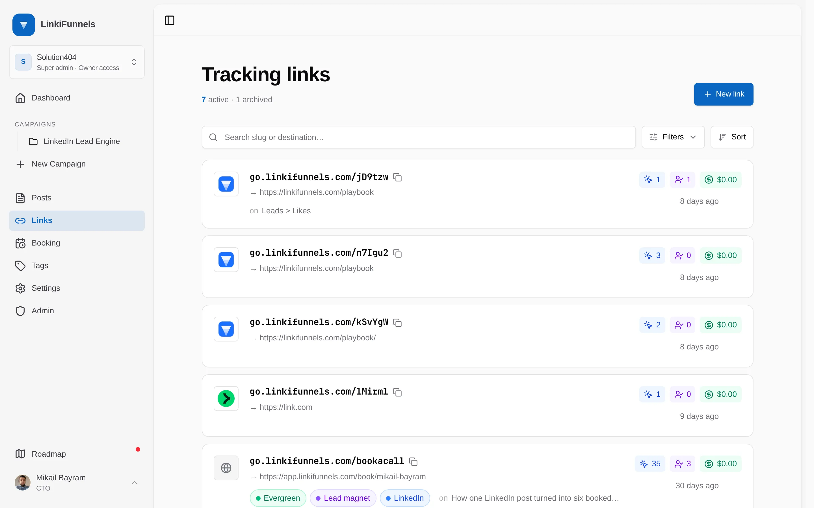814x508 pixels.
Task: Open the Admin section
Action: [77, 310]
